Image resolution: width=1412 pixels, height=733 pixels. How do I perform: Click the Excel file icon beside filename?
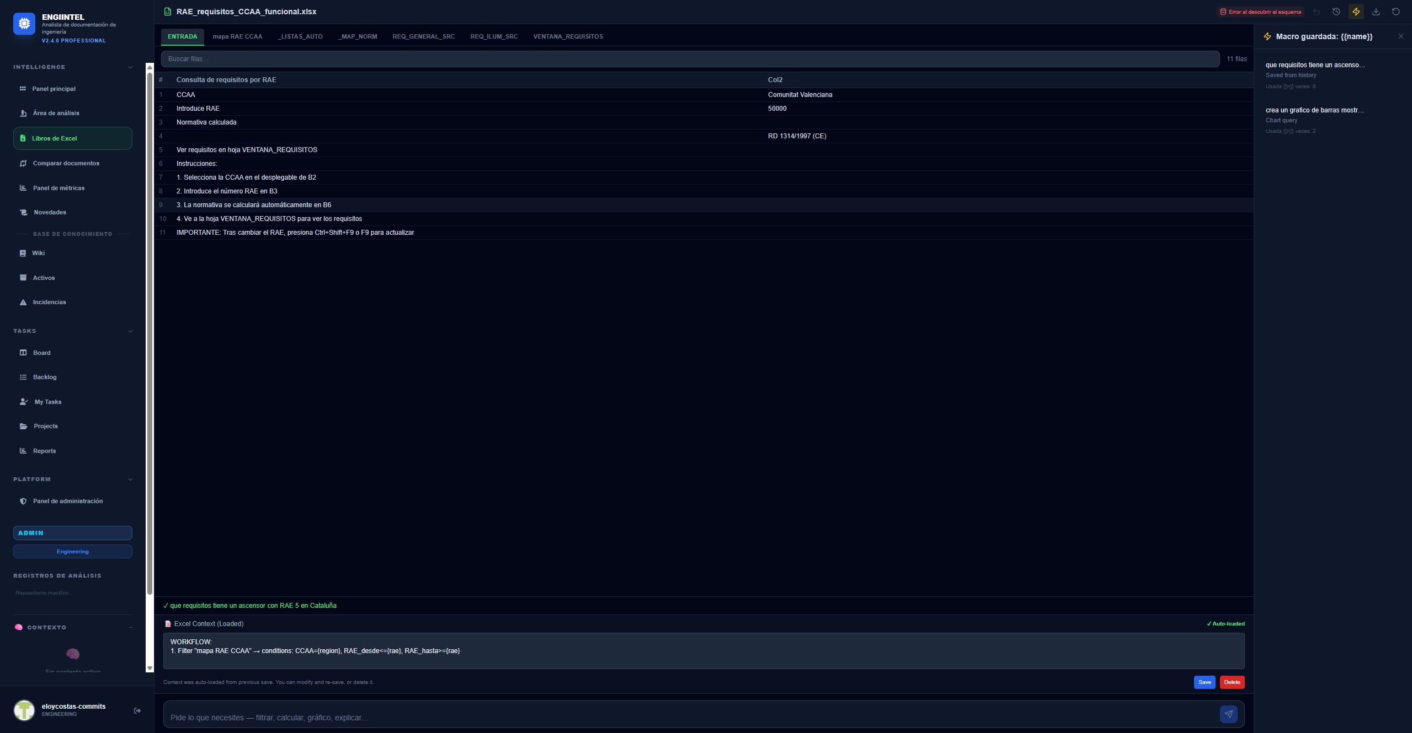click(x=168, y=12)
